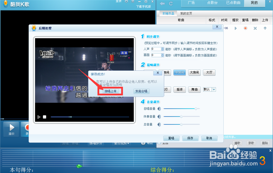Play the preview video in 后期处理
The width and height of the screenshot is (273, 173).
[x=39, y=117]
